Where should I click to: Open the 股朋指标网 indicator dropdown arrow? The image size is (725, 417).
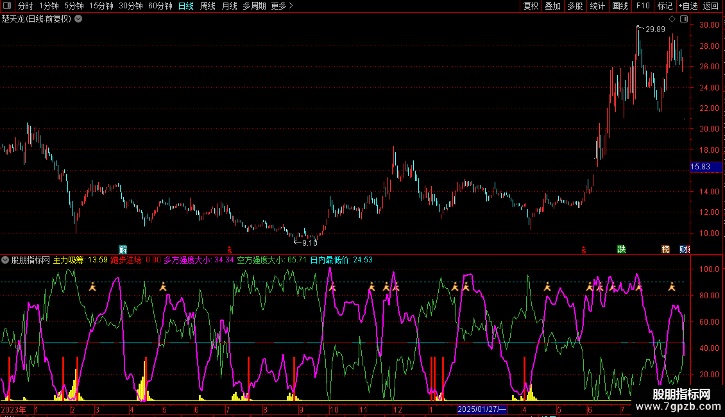tap(5, 260)
